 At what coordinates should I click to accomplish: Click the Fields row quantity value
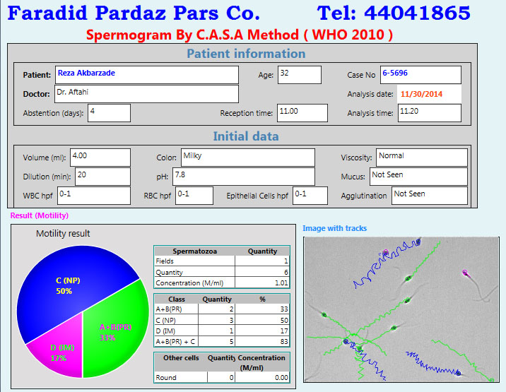[262, 261]
